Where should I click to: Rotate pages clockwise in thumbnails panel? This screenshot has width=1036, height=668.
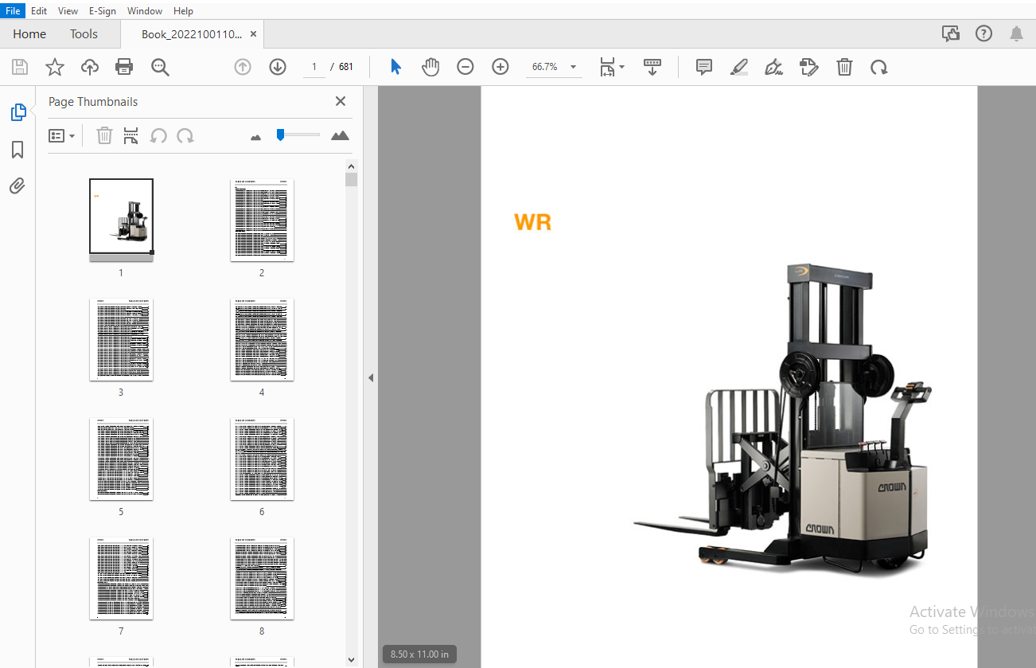coord(185,136)
